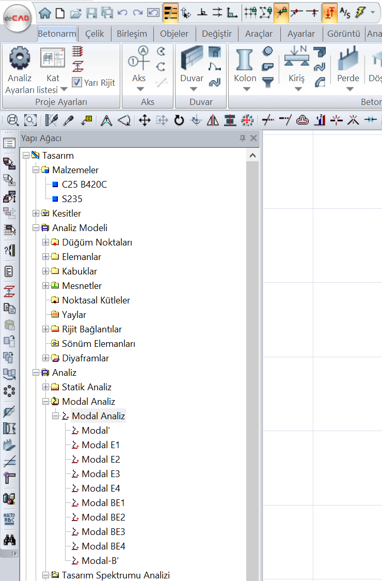Click the mirror tool icon in toolbar
382x581 pixels.
(213, 121)
